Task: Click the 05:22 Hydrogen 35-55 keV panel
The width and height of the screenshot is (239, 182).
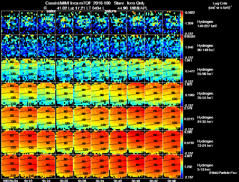Action: click(x=64, y=94)
